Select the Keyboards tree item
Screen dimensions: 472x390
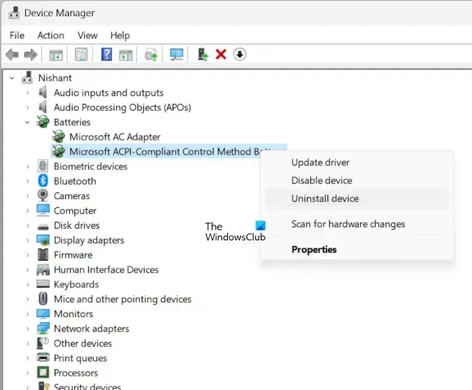[x=76, y=284]
